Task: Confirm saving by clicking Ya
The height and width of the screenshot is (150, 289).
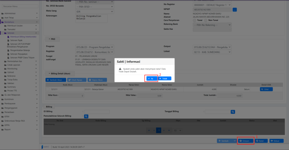Action: click(x=151, y=78)
